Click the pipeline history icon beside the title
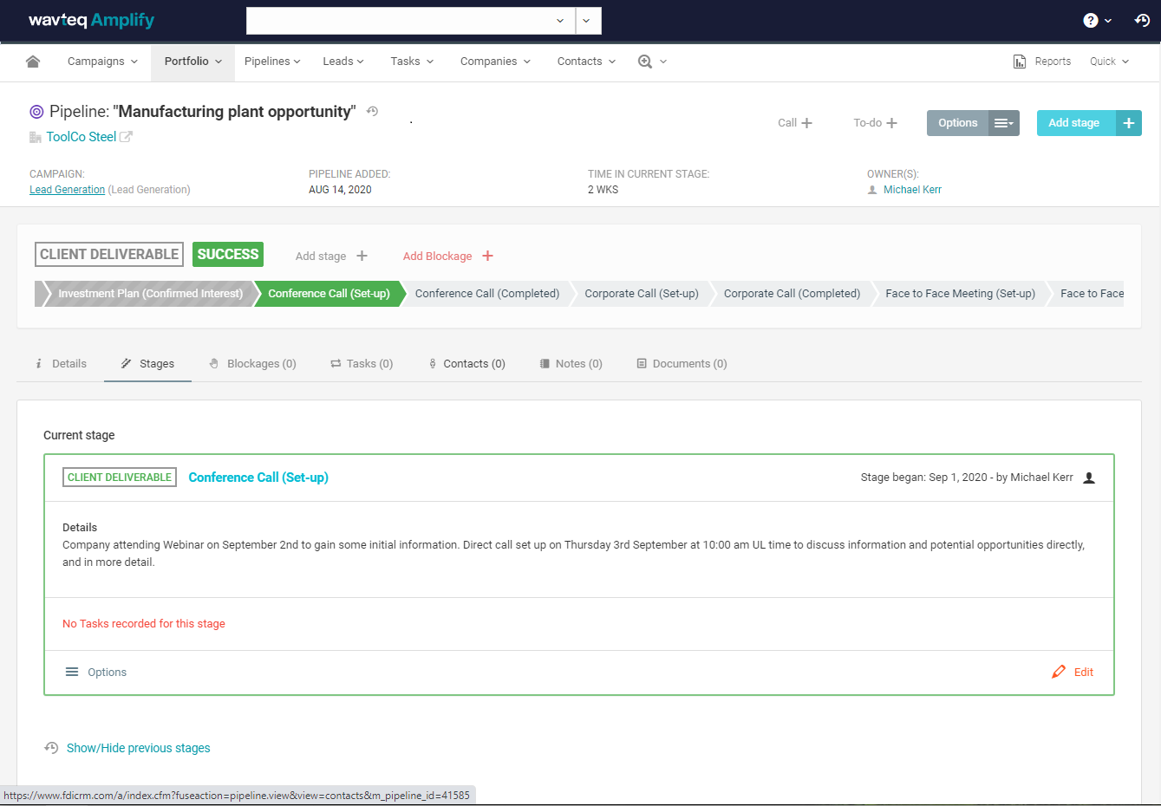The image size is (1161, 806). [372, 111]
